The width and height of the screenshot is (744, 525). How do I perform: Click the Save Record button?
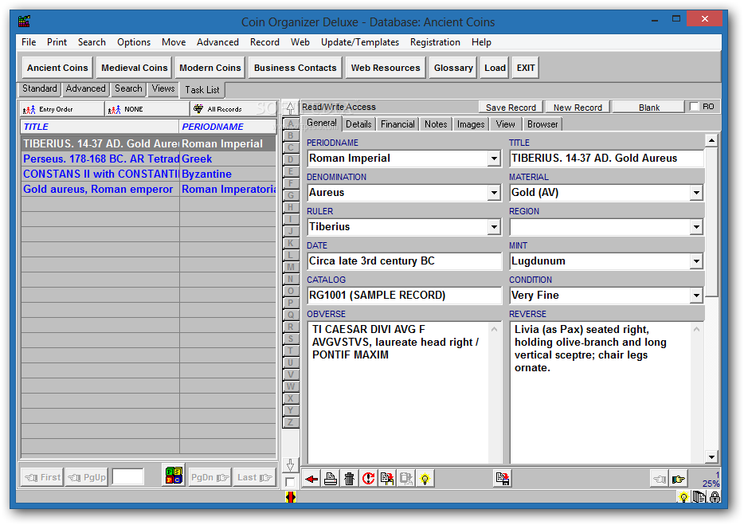pyautogui.click(x=511, y=108)
